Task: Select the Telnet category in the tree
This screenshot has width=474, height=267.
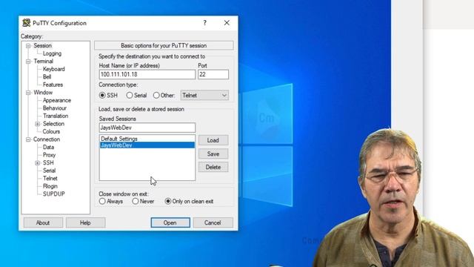Action: pyautogui.click(x=50, y=179)
